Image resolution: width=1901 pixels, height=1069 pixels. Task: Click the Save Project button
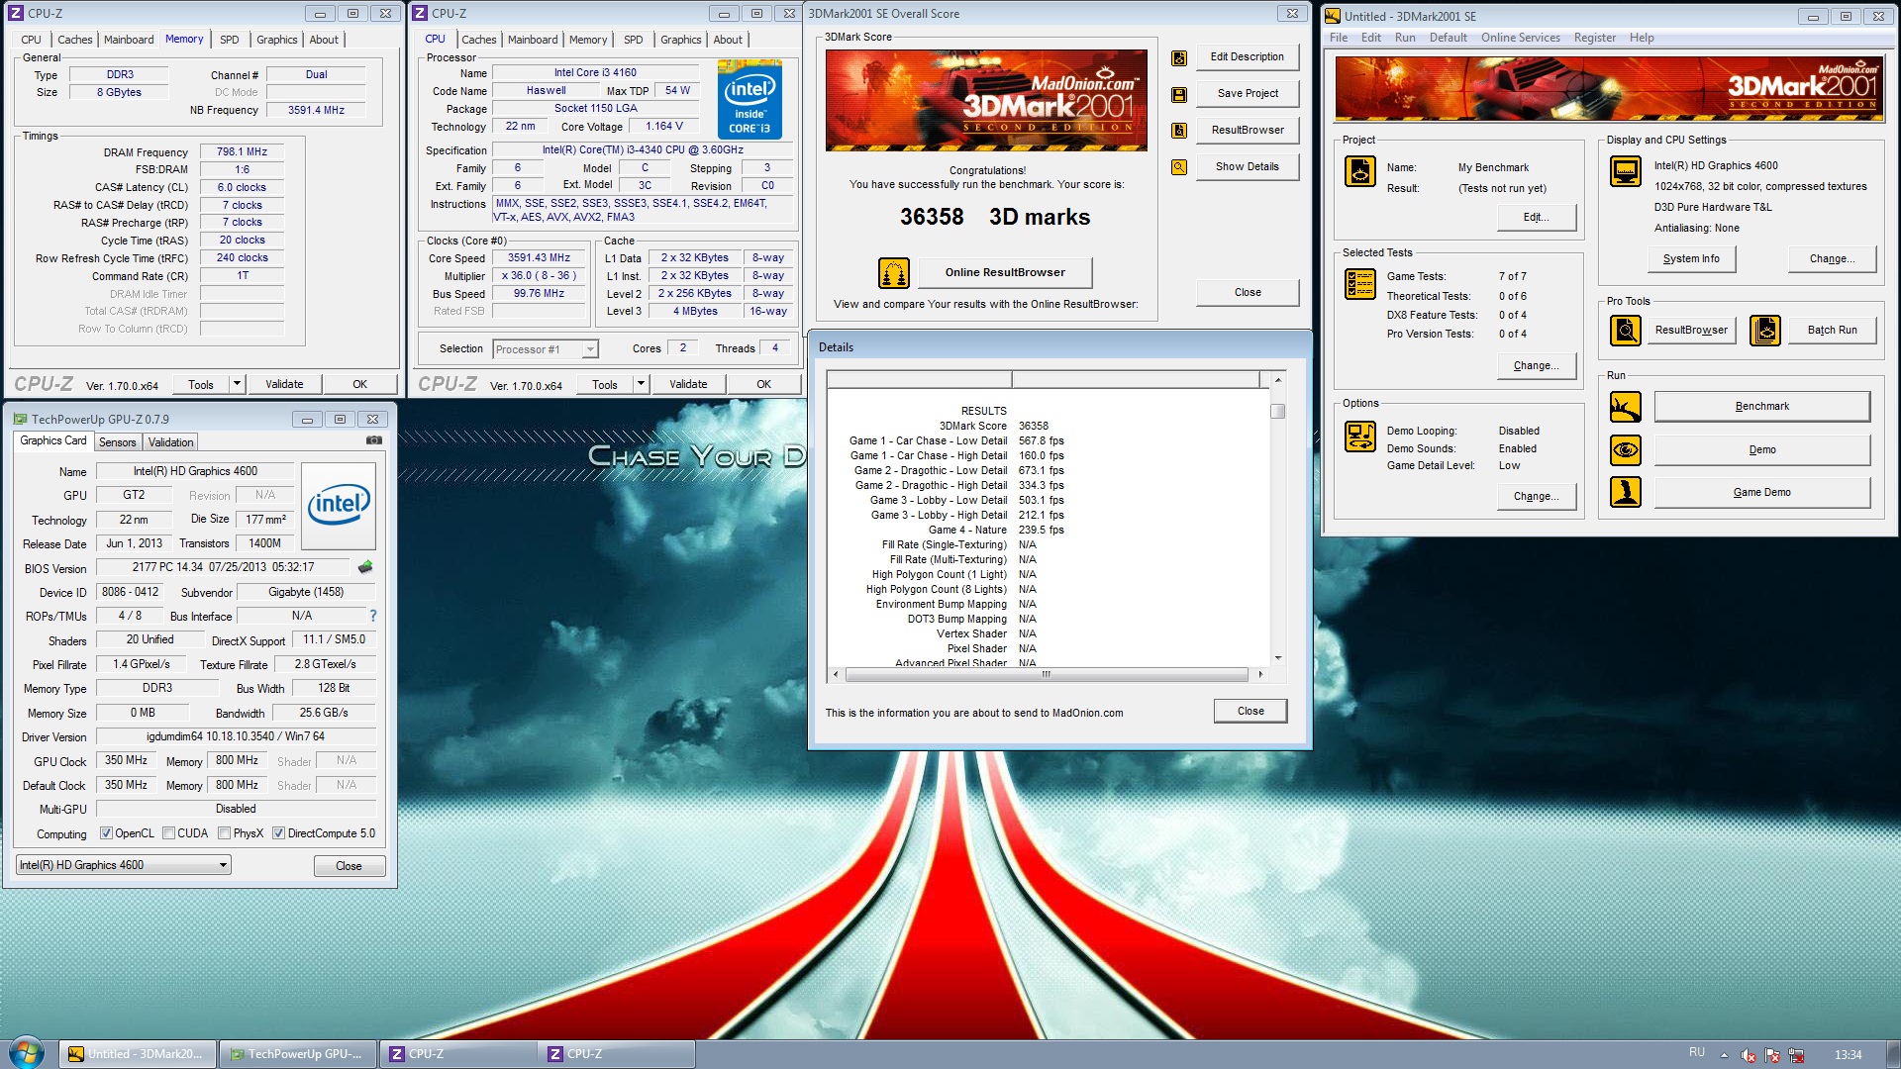click(1248, 93)
